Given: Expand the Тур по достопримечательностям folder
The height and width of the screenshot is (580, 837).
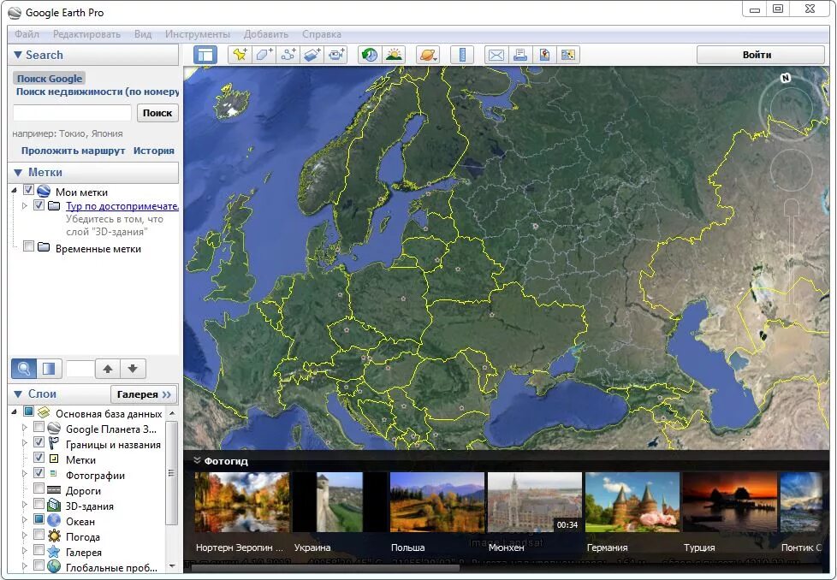Looking at the screenshot, I should pyautogui.click(x=24, y=205).
